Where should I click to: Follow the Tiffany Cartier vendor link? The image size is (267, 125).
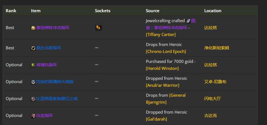pos(160,35)
